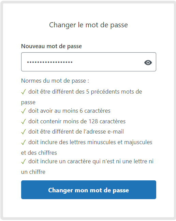Click the Changer mon mot de passe button
The height and width of the screenshot is (221, 176).
click(x=89, y=190)
